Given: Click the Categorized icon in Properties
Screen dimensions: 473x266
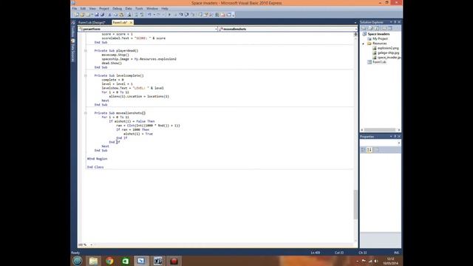Looking at the screenshot, I should [363, 150].
